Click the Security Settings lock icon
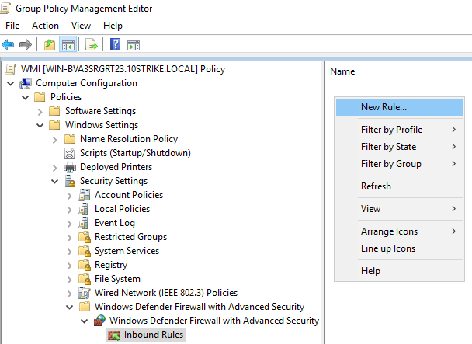 (70, 181)
